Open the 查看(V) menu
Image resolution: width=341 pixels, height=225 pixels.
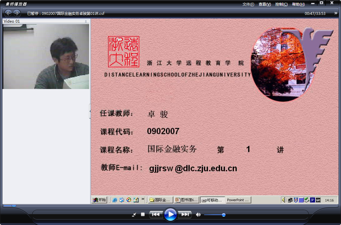point(265,4)
